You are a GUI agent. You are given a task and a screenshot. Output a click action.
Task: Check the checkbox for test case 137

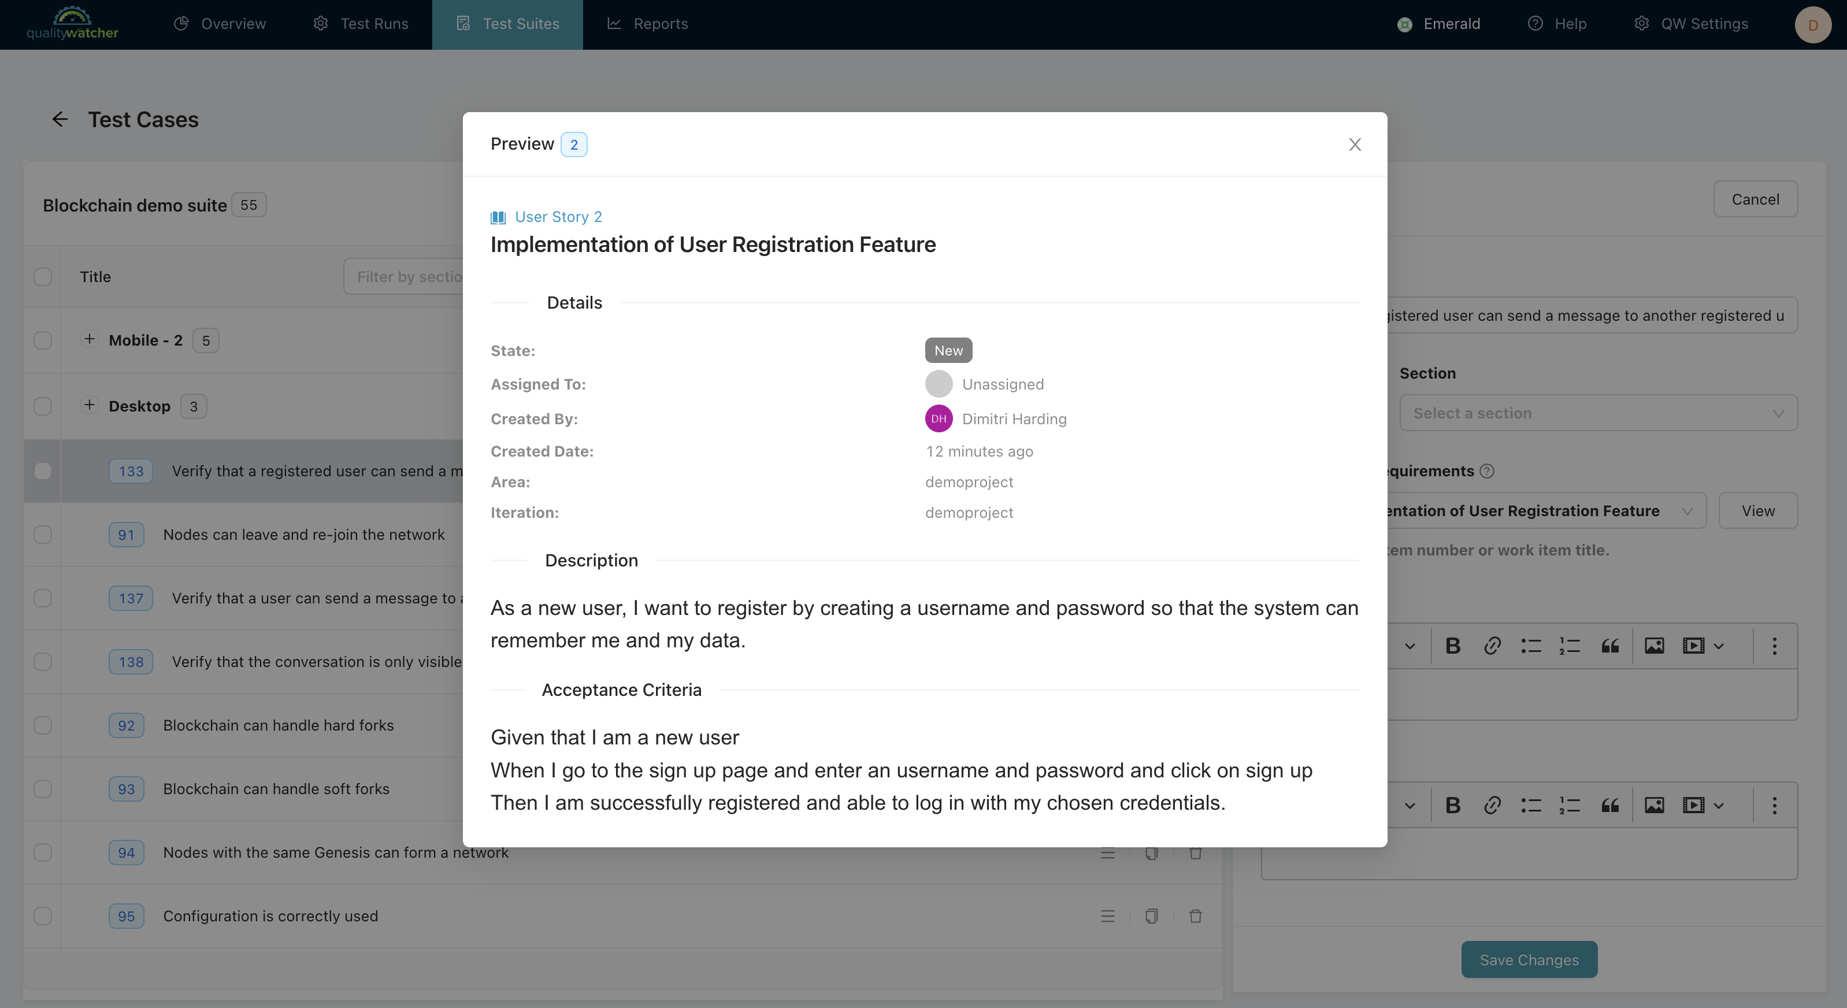[x=43, y=598]
